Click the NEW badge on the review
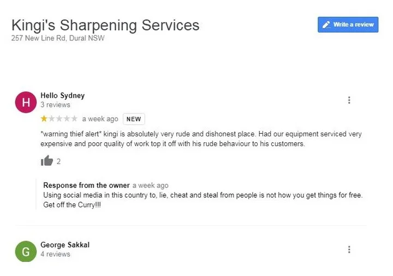393x276 pixels. [x=134, y=119]
